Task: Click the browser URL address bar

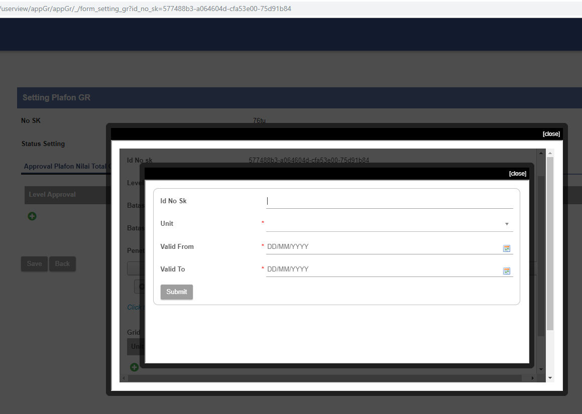Action: click(x=291, y=9)
